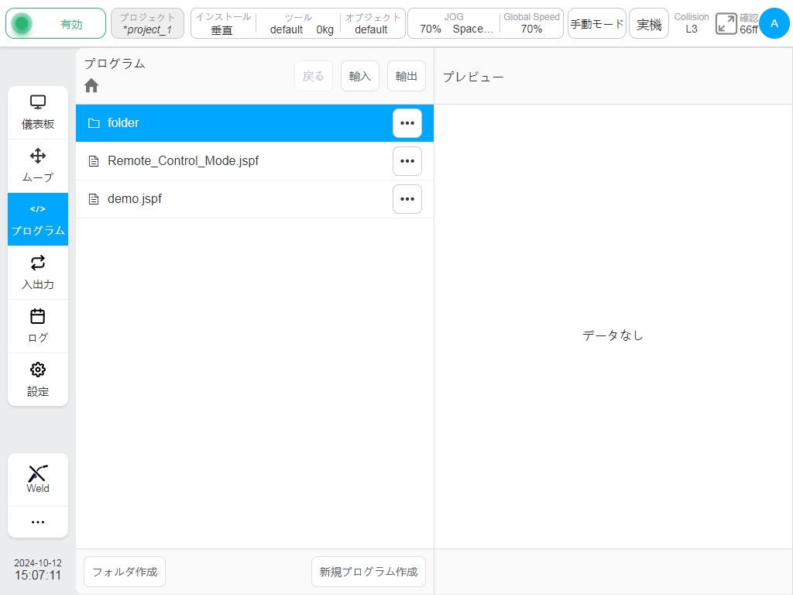The image size is (793, 595).
Task: Open the 設定 settings panel
Action: pos(38,379)
